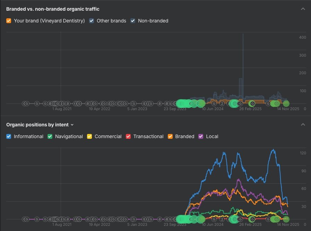Select rightmost green marker in intent positions chart

[286, 219]
